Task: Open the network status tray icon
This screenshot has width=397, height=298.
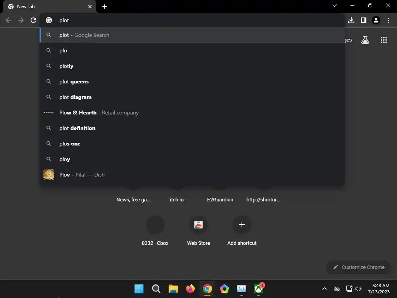Action: 349,289
